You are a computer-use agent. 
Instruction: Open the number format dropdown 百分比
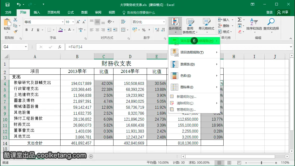coord(164,22)
